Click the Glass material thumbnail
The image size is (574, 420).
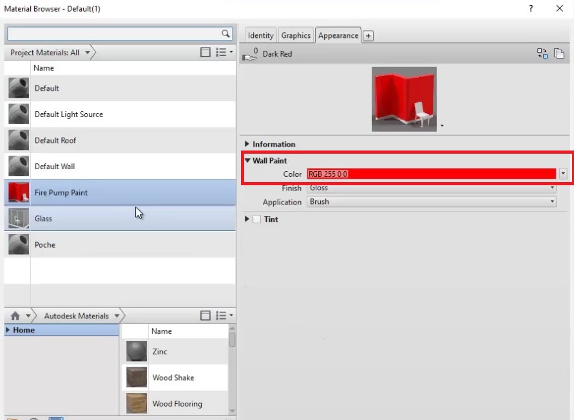click(19, 218)
